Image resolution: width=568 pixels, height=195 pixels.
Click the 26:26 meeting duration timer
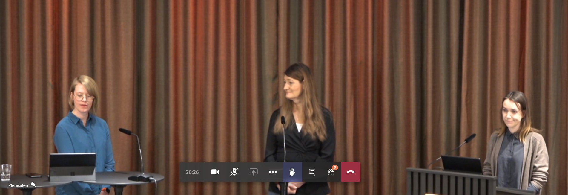point(192,172)
